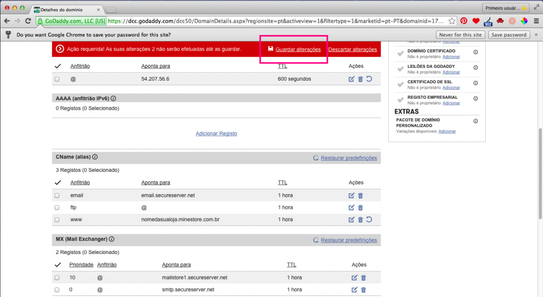Sort MX records by Prioridade column
Image resolution: width=543 pixels, height=297 pixels.
[x=81, y=265]
